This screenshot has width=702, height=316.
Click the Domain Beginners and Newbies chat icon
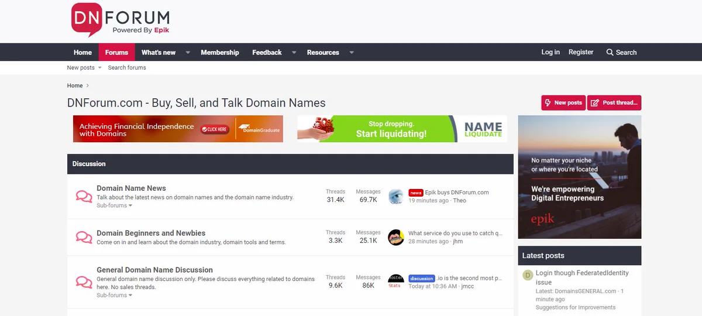tap(84, 237)
